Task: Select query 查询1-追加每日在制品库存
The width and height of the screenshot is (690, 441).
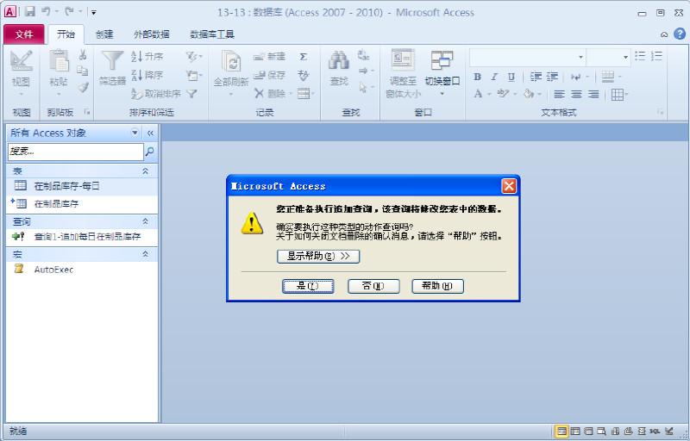Action: pos(82,237)
